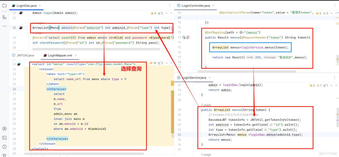Click "1 usage" hint above ArrayList menus method
This screenshot has width=339, height=157.
coord(206,105)
